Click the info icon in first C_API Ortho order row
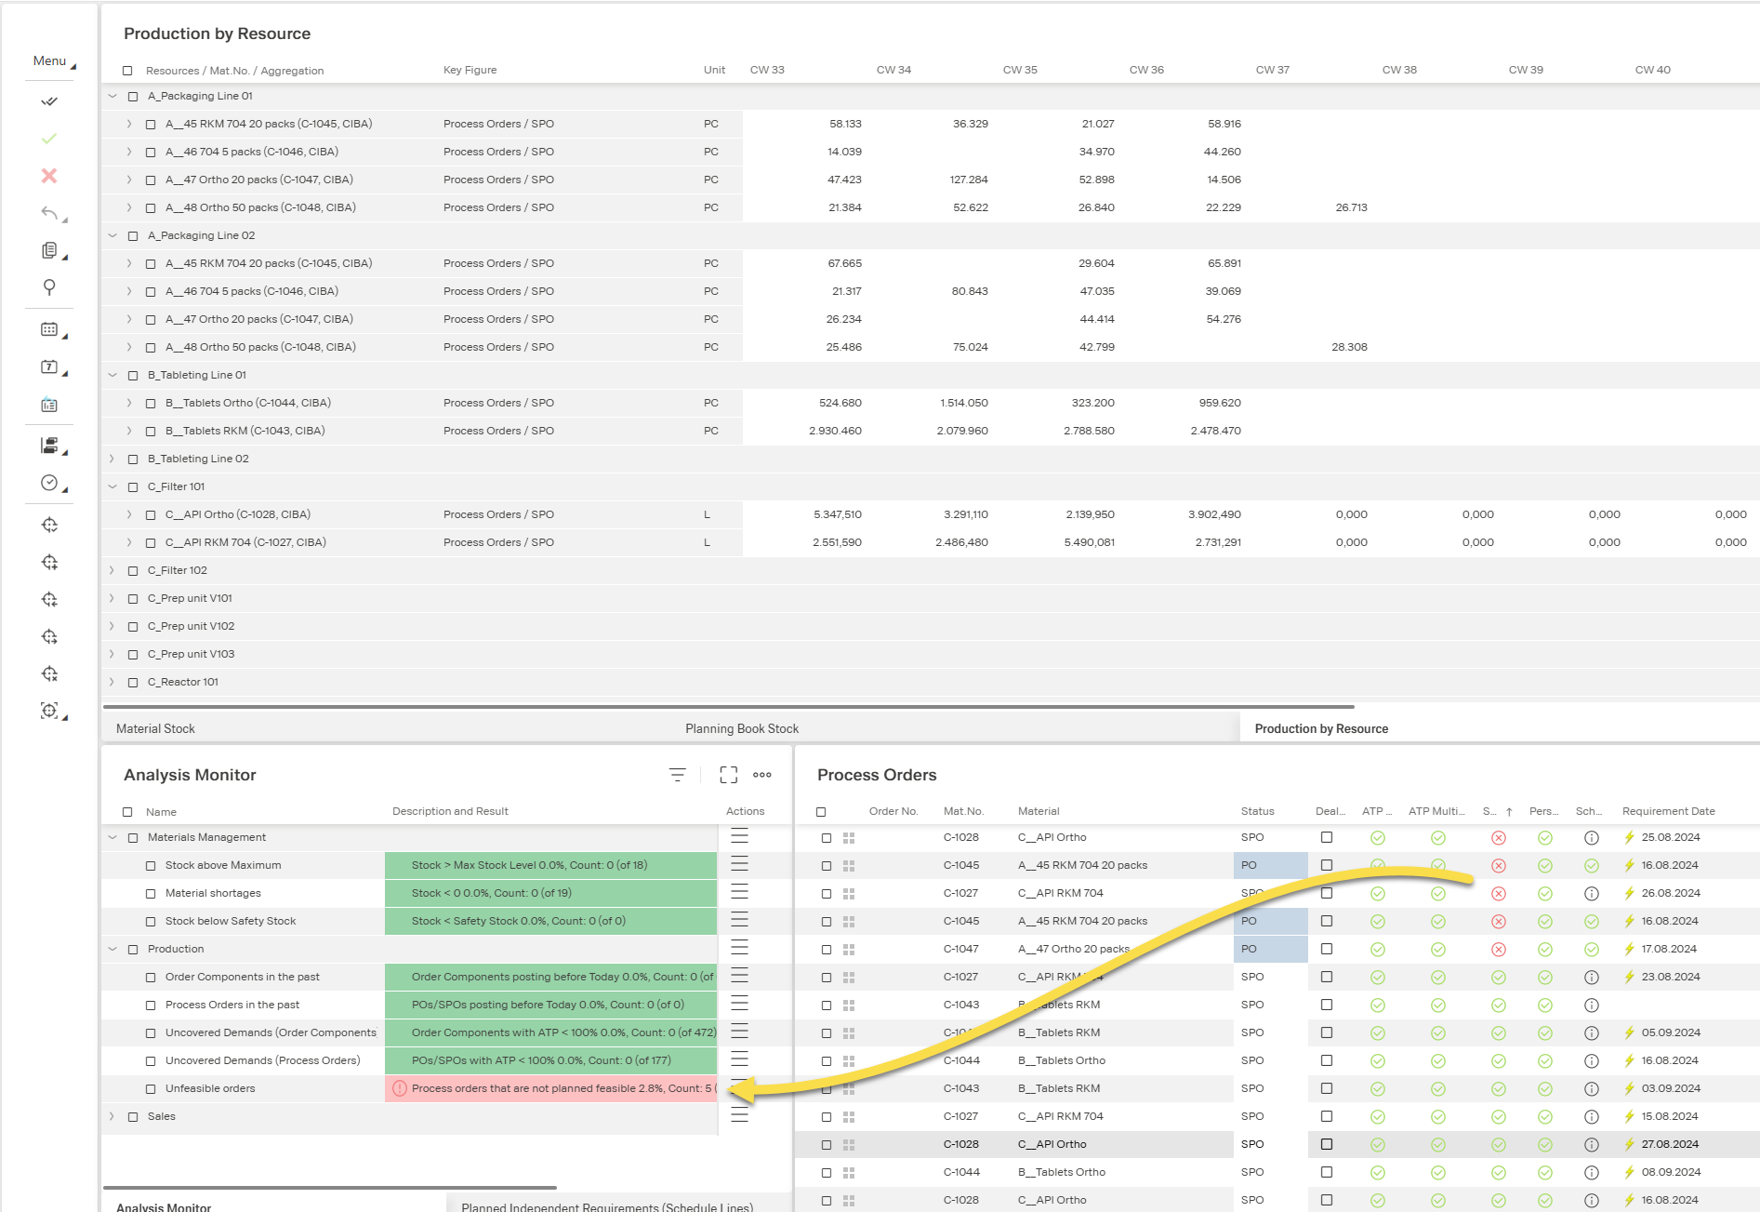The image size is (1760, 1212). tap(1591, 838)
